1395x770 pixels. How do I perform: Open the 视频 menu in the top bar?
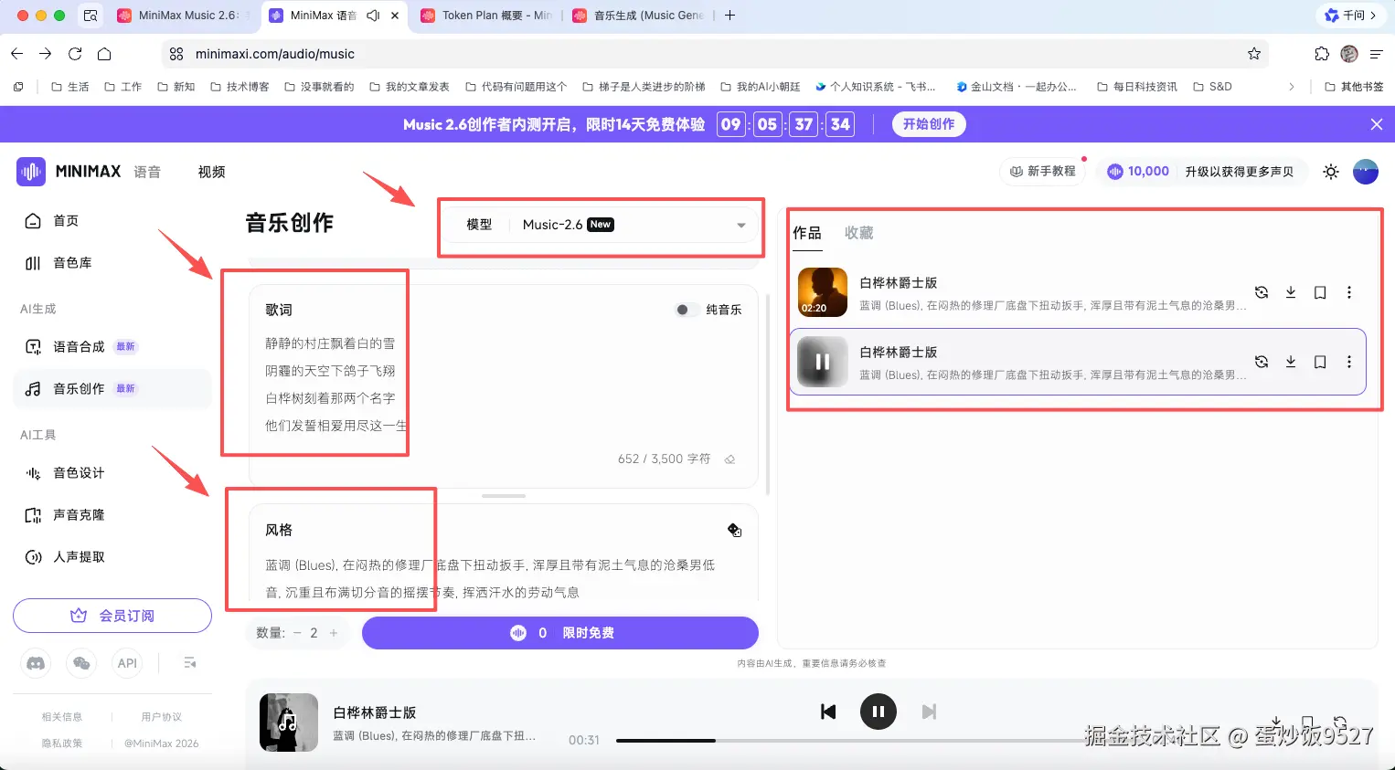[x=210, y=171]
